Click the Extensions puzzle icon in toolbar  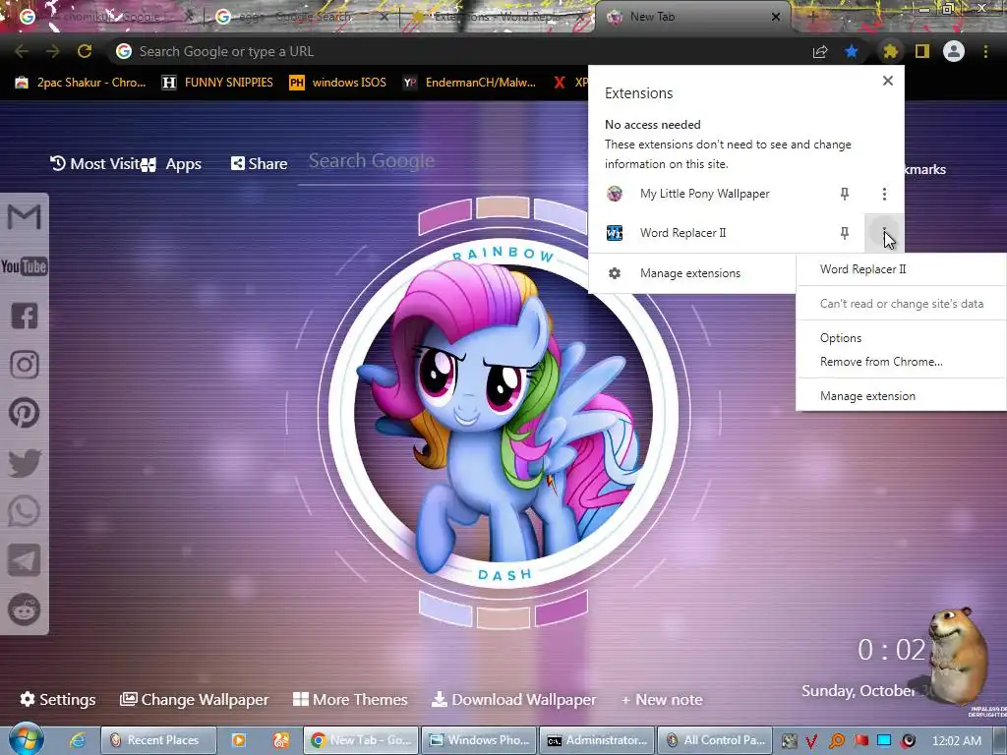890,51
